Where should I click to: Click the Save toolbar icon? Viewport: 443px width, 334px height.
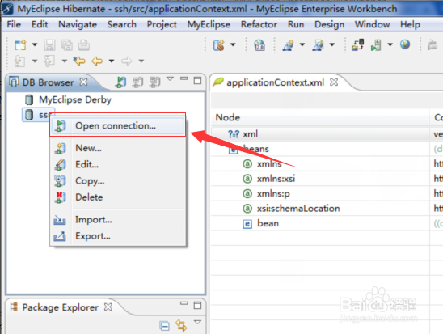click(49, 45)
